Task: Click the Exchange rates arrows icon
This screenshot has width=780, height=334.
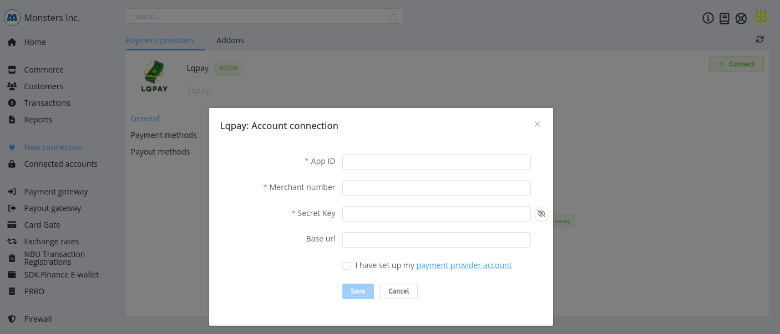Action: point(12,241)
